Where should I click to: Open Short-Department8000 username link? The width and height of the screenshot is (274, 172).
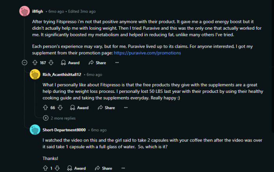(64, 130)
